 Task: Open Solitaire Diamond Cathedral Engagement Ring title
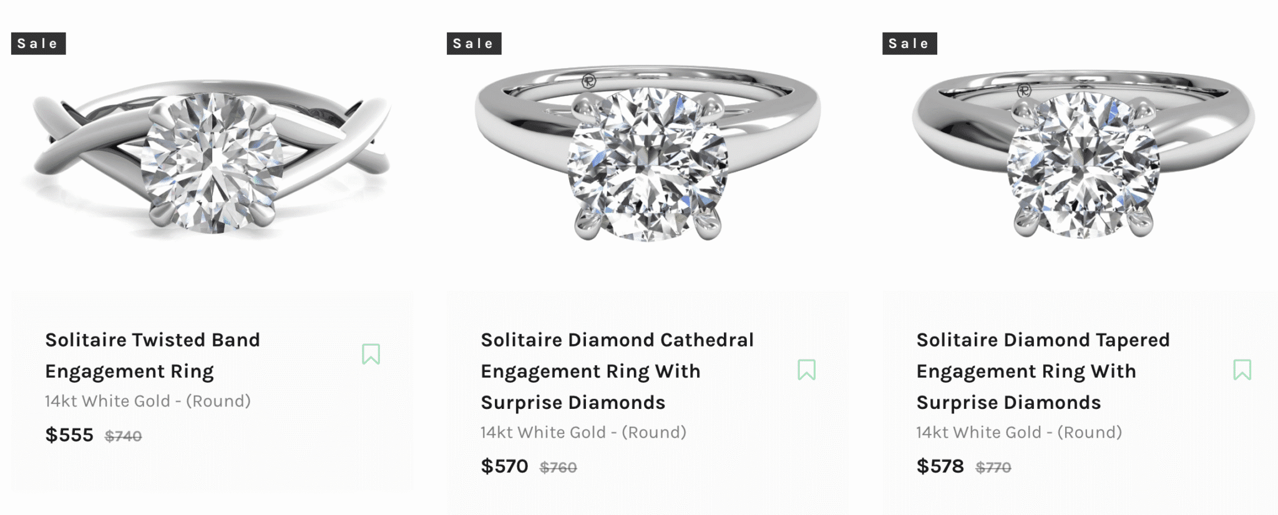pyautogui.click(x=617, y=371)
